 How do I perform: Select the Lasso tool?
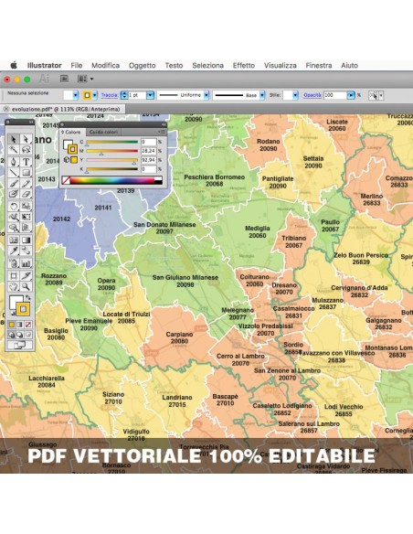point(26,150)
